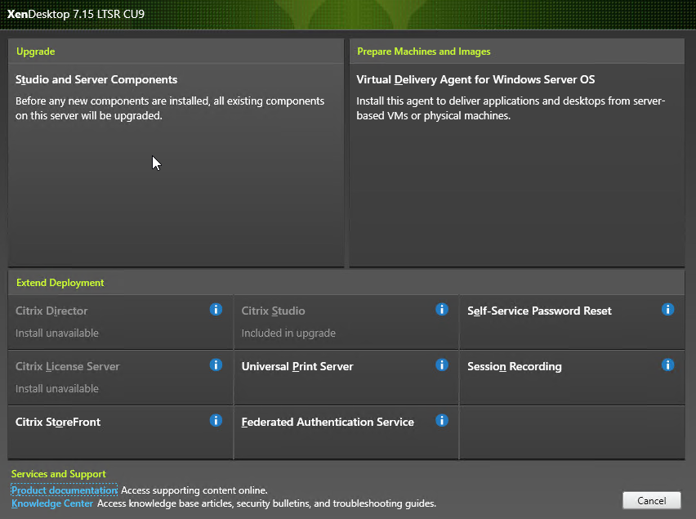This screenshot has width=696, height=519.
Task: Open Session Recording info icon
Action: tap(667, 365)
